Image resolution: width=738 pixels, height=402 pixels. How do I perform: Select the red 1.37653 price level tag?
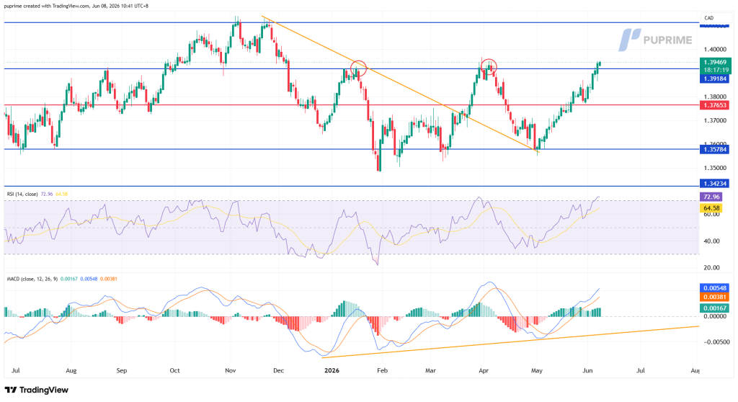pyautogui.click(x=715, y=105)
